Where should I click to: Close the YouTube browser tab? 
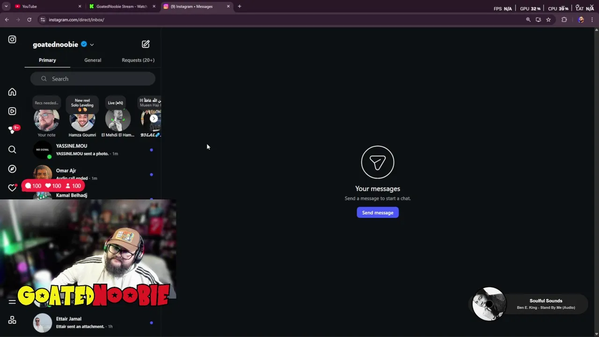click(80, 7)
